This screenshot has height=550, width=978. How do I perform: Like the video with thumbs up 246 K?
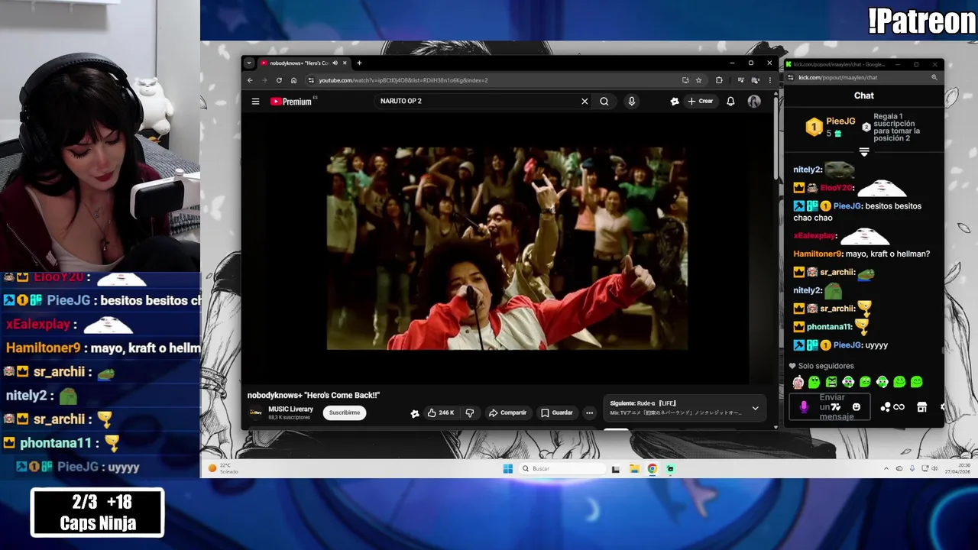(x=441, y=412)
